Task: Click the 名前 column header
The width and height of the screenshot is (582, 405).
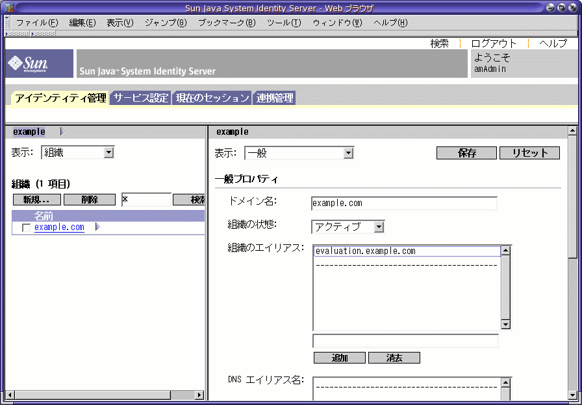Action: point(44,216)
